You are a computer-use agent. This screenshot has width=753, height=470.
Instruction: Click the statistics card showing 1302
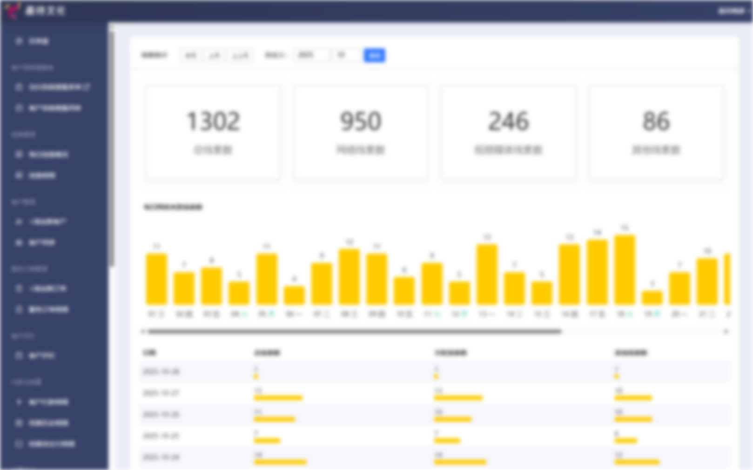213,132
